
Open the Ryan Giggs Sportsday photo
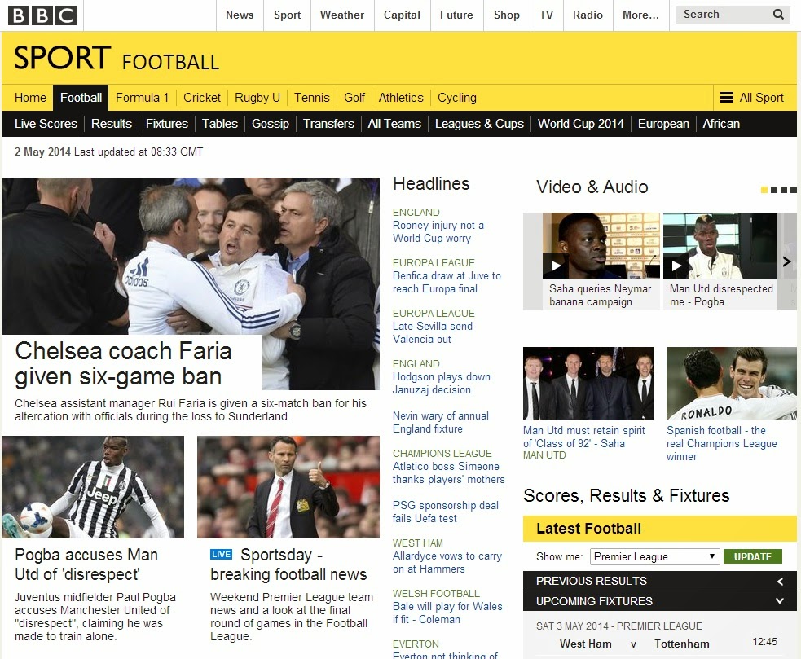coord(288,487)
